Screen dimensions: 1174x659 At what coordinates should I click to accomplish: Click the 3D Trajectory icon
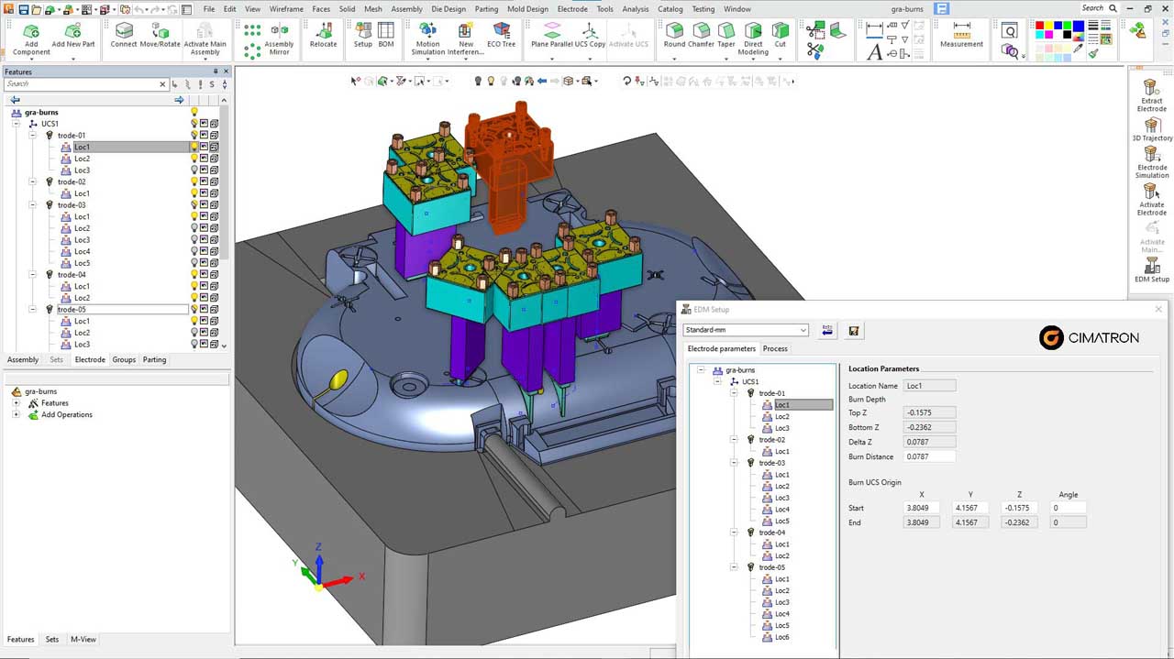(x=1152, y=129)
